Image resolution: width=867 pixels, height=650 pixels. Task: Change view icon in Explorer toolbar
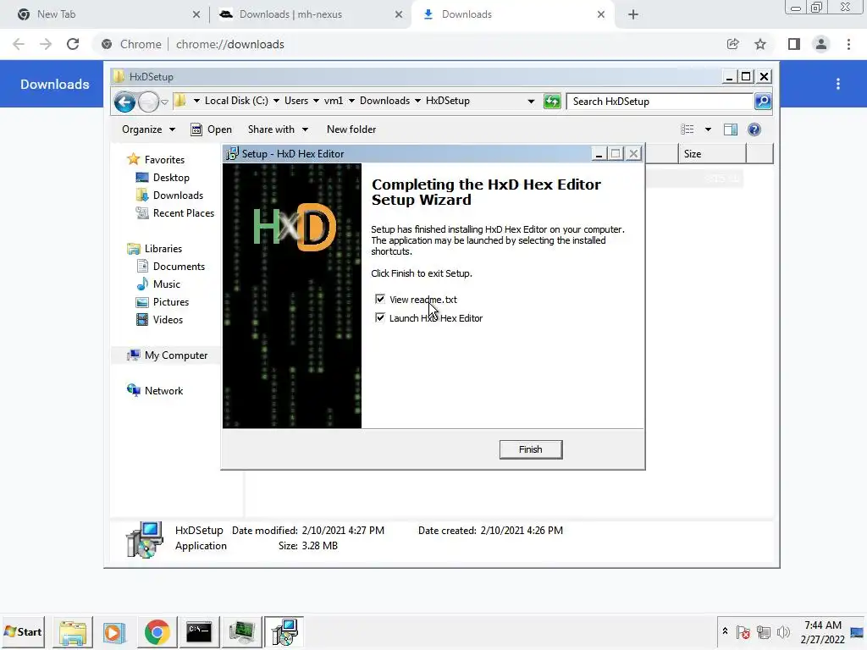pos(688,129)
